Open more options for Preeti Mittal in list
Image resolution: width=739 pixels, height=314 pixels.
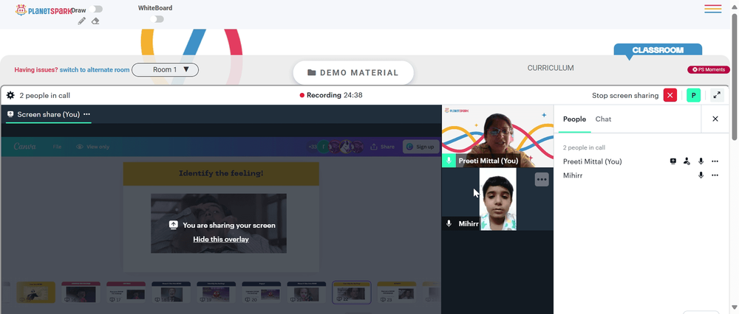(x=715, y=161)
